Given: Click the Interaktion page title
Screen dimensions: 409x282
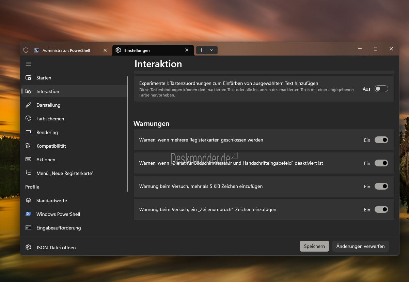Looking at the screenshot, I should [158, 64].
